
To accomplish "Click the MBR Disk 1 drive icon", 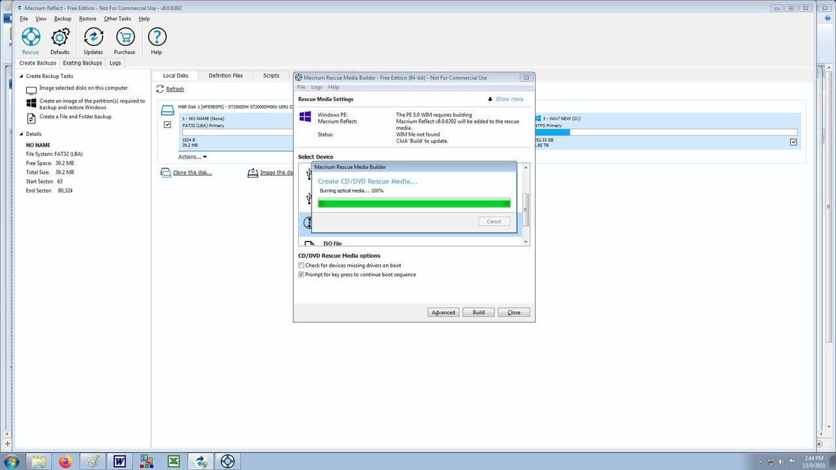I will click(168, 110).
